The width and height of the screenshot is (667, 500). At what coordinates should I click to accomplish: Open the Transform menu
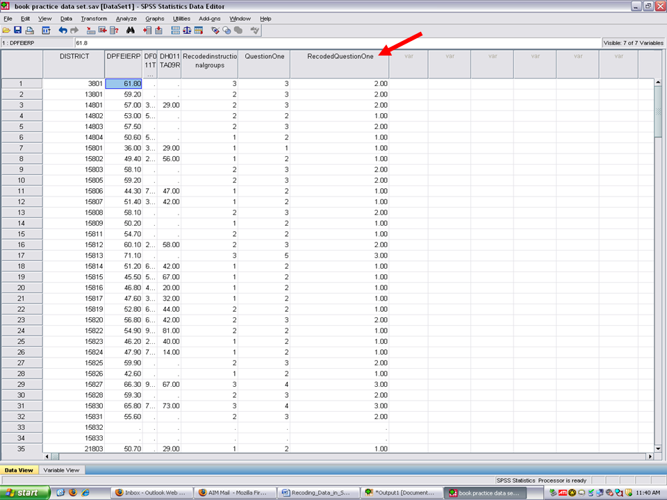[93, 19]
